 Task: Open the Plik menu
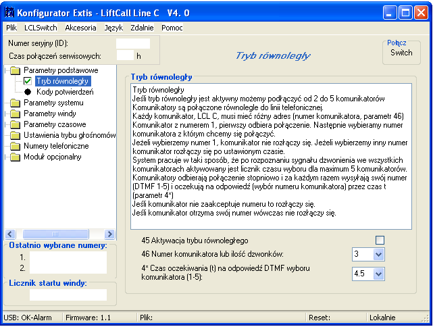(x=11, y=28)
